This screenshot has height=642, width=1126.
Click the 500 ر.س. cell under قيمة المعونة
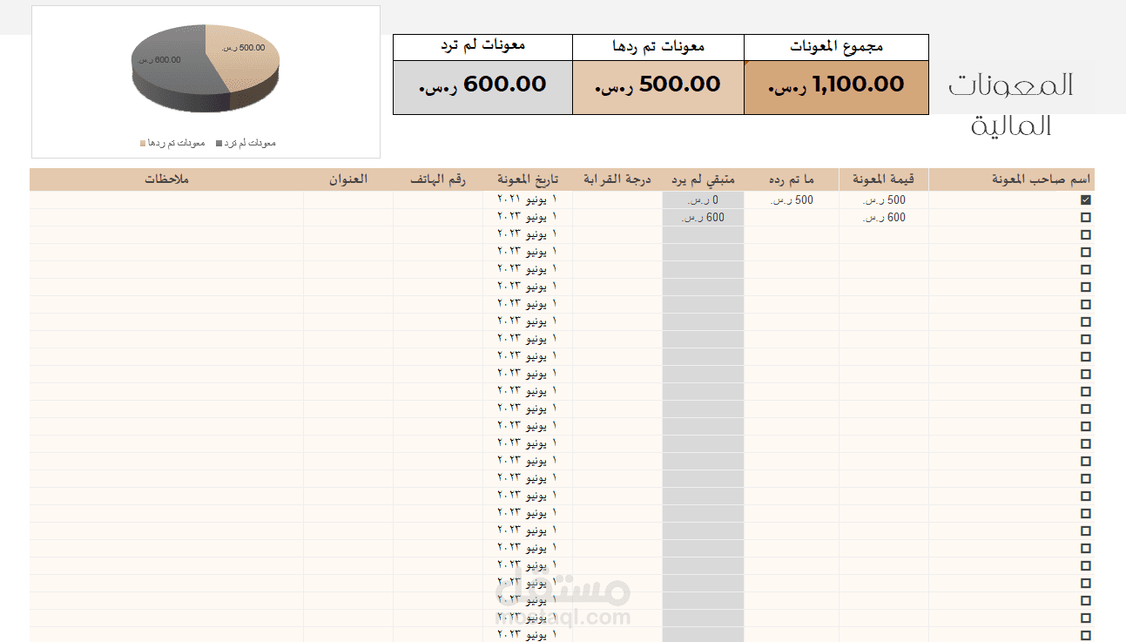(884, 200)
